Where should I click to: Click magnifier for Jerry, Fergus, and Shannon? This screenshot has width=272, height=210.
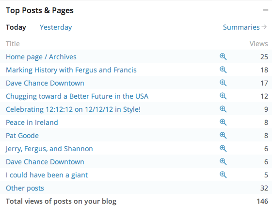click(x=223, y=149)
